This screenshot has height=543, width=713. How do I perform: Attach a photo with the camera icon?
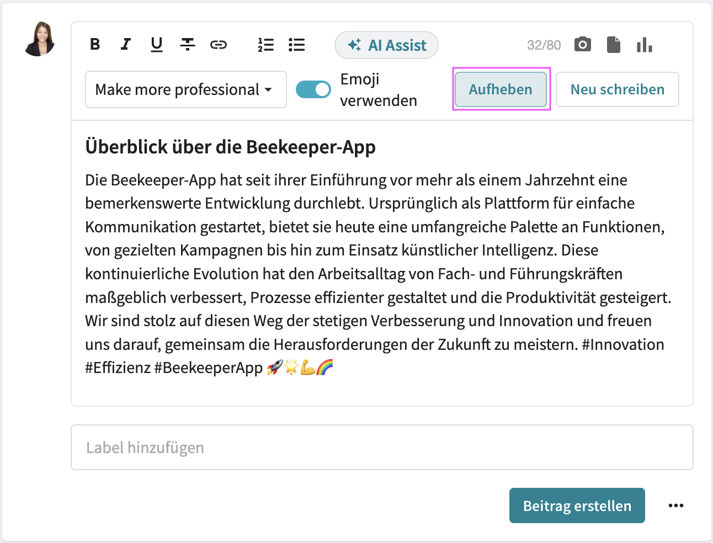click(582, 45)
